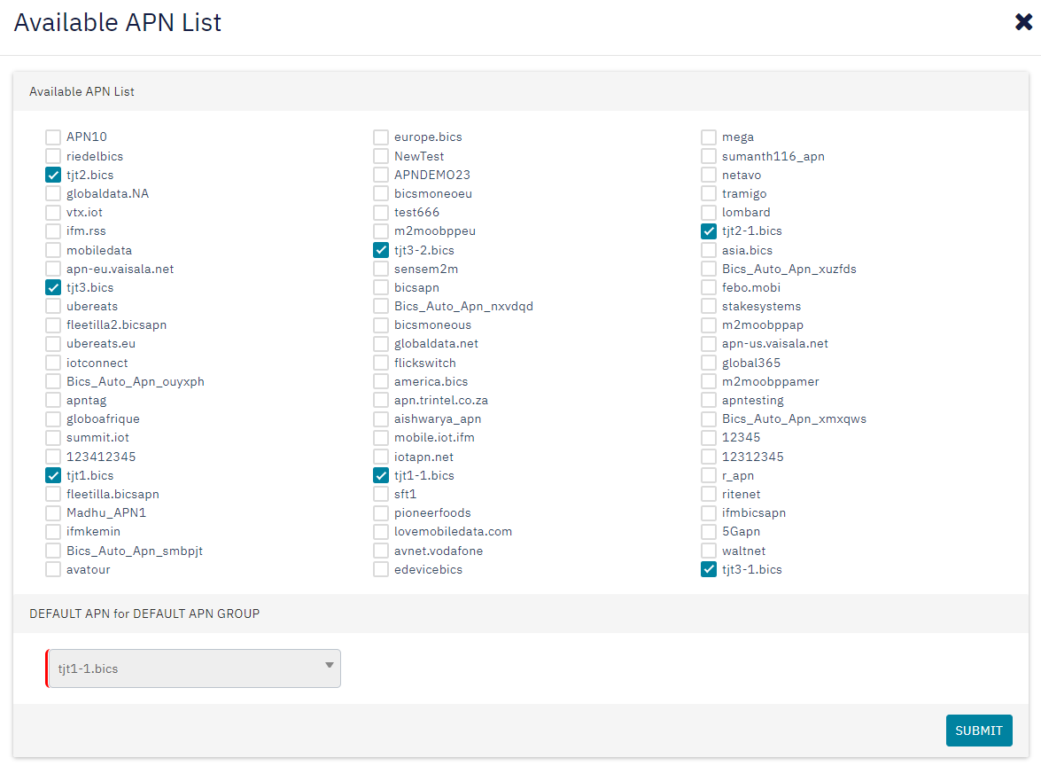Click the SUBMIT button
Screen dimensions: 1041x766
point(978,730)
